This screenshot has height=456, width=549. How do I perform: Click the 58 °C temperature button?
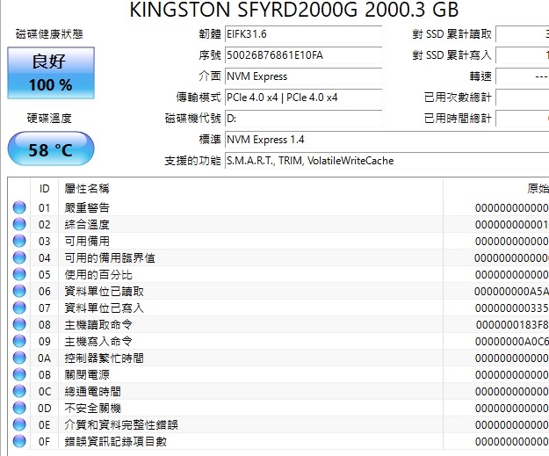coord(51,148)
